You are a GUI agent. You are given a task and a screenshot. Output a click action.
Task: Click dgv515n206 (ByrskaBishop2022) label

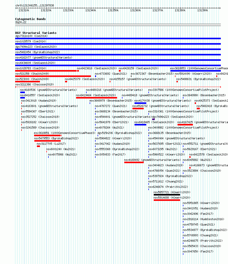click(120, 133)
